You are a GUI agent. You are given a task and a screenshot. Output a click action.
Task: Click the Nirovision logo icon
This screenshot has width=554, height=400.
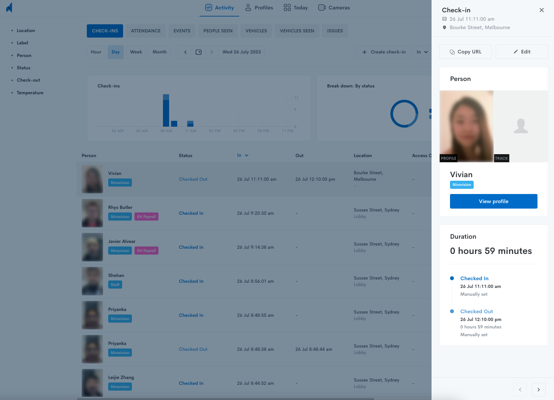pyautogui.click(x=9, y=7)
